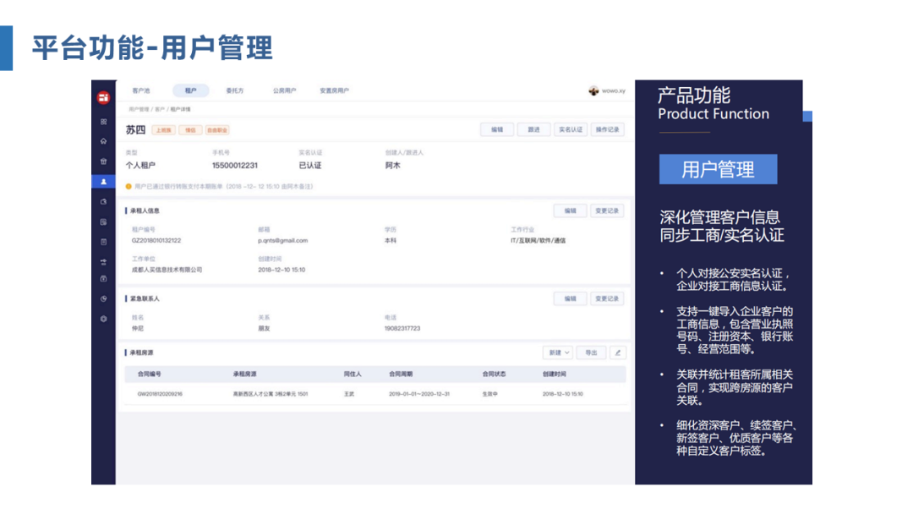Image resolution: width=913 pixels, height=514 pixels.
Task: Click the 实名认证 button
Action: 571,130
